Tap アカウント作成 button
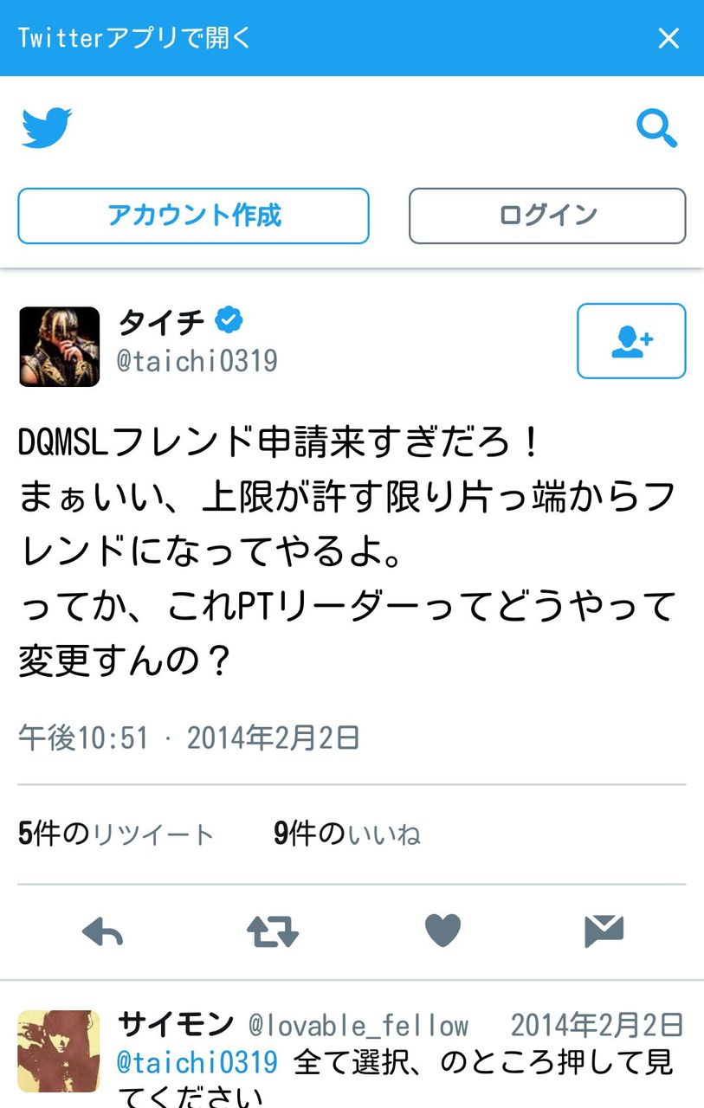The width and height of the screenshot is (704, 1108). click(x=193, y=216)
